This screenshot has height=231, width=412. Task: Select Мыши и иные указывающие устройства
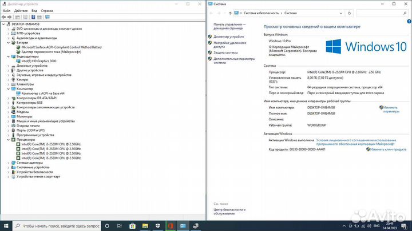(x=45, y=121)
